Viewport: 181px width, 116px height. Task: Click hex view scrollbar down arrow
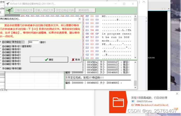135,57
